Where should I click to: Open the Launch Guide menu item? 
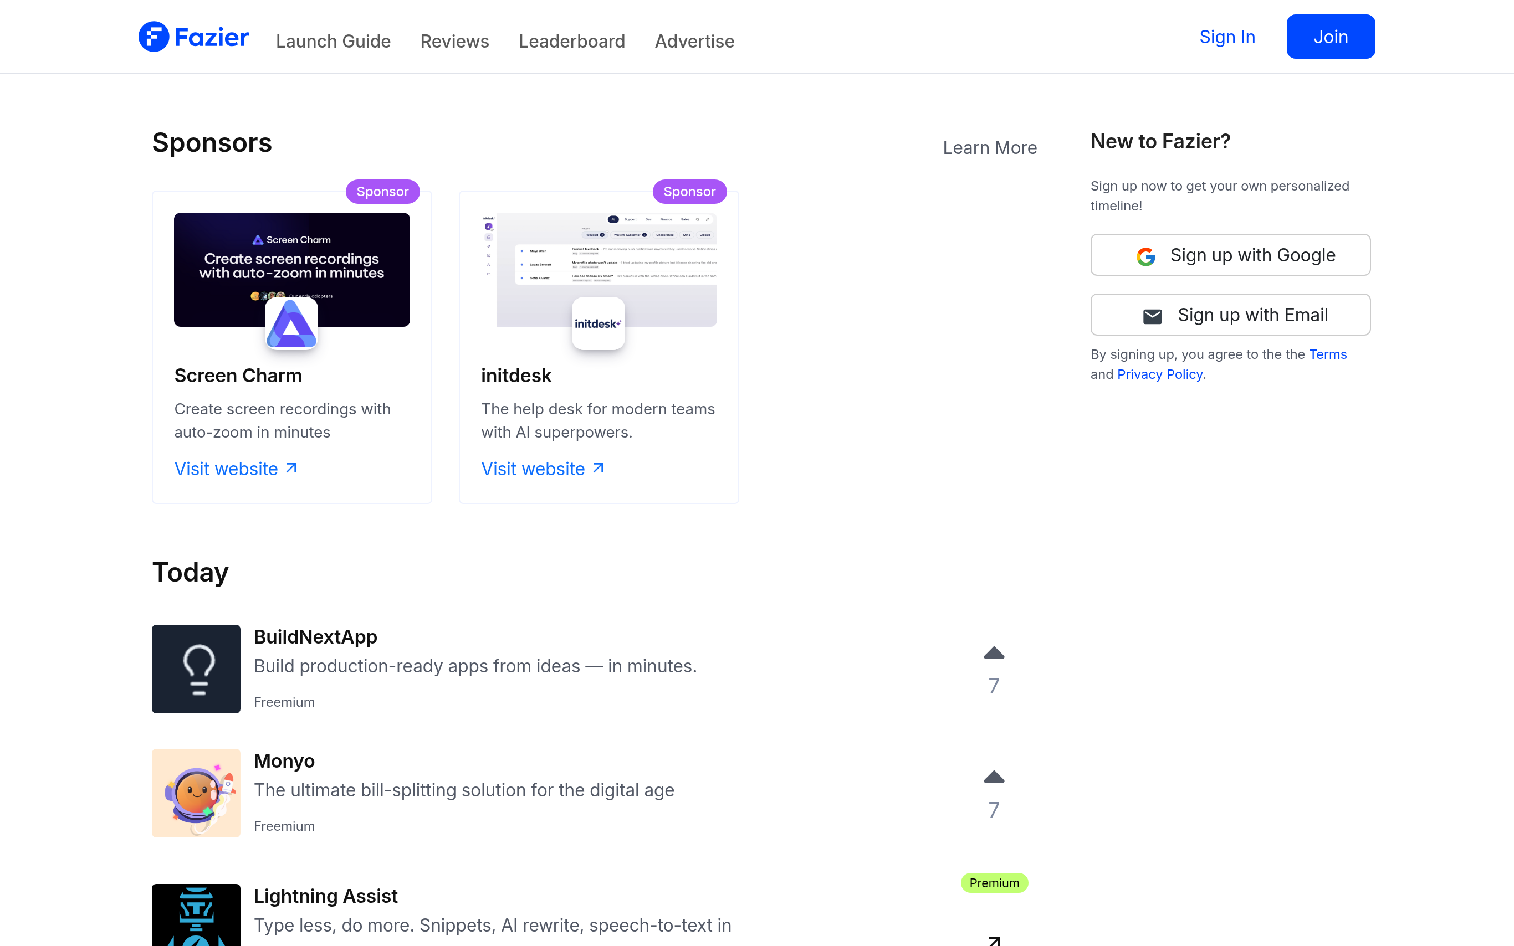333,42
